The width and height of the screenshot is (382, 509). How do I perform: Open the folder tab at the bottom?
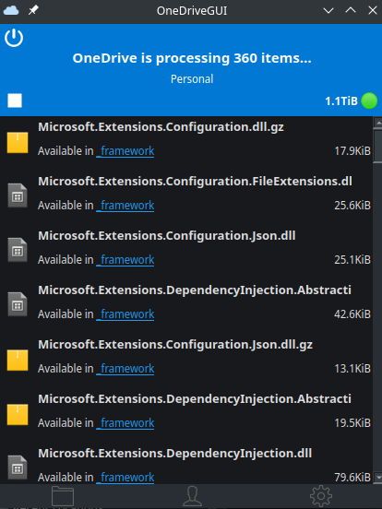63,496
